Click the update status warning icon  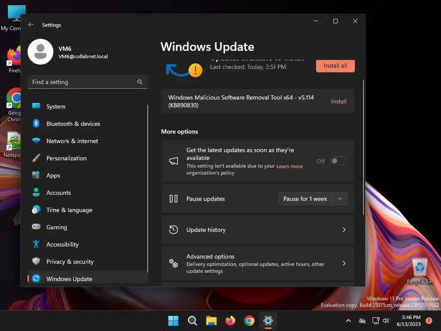(x=195, y=70)
